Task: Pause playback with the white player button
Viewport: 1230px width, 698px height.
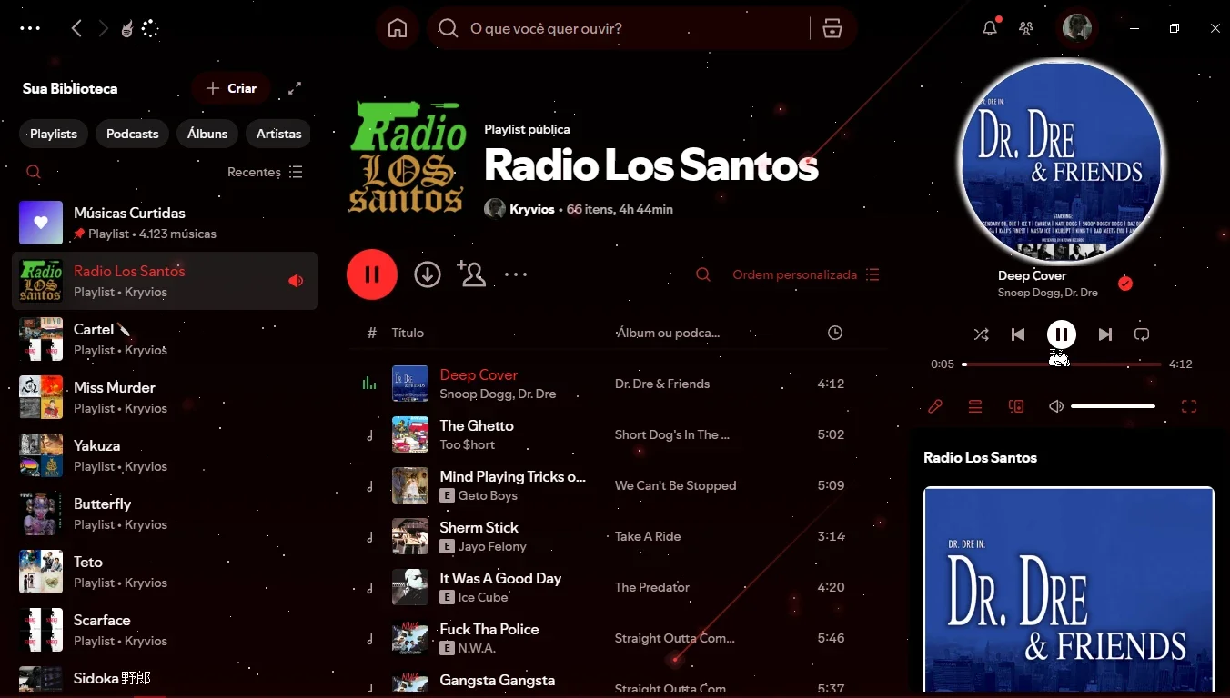Action: (1061, 334)
